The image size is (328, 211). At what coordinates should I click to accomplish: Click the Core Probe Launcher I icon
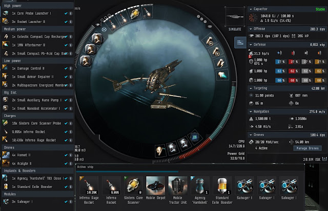coord(6,13)
